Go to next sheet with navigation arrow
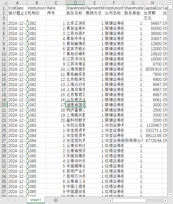Screen dimensions: 173x204 [x=16, y=200]
